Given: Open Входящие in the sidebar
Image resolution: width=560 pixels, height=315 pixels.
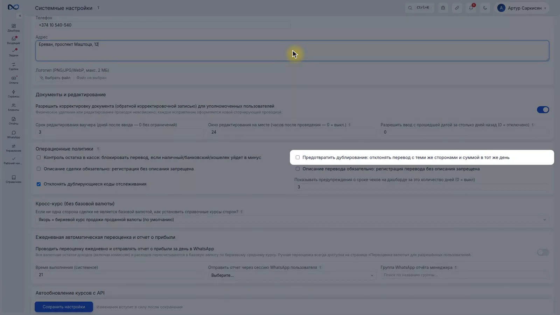Looking at the screenshot, I should pos(13,40).
